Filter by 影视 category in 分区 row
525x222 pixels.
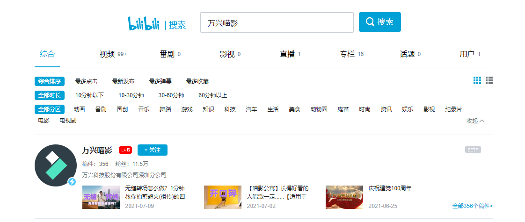pos(429,109)
